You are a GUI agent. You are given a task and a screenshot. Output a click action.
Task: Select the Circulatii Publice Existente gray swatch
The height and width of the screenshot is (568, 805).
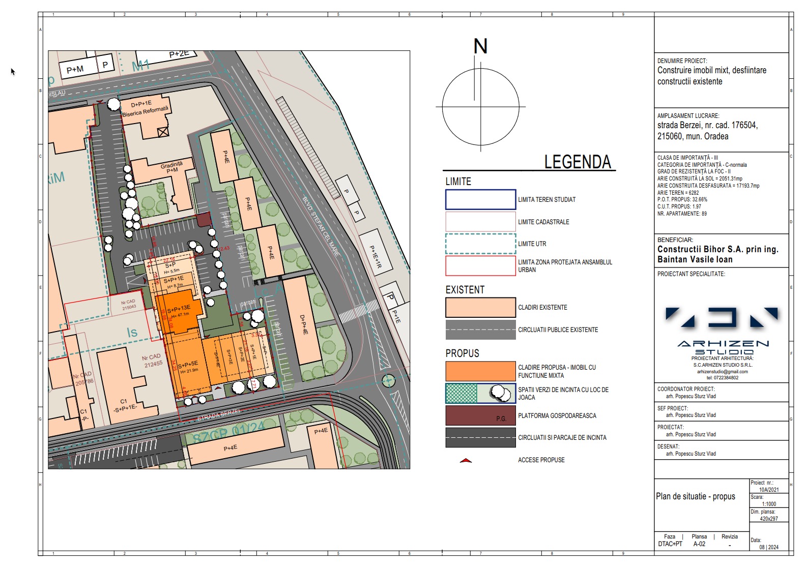[x=480, y=330]
